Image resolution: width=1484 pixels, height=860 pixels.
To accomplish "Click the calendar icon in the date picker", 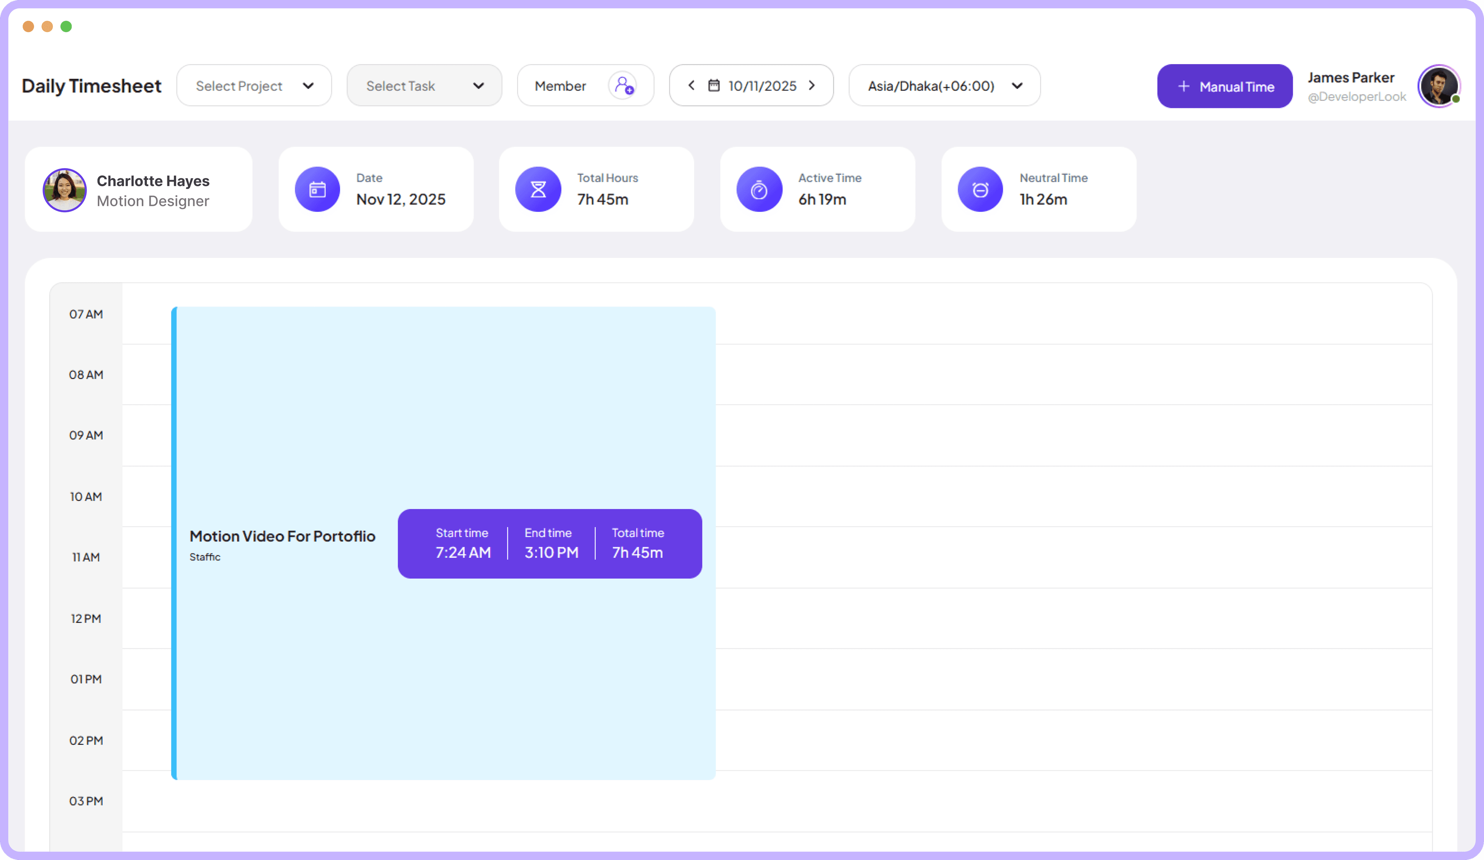I will pyautogui.click(x=713, y=85).
